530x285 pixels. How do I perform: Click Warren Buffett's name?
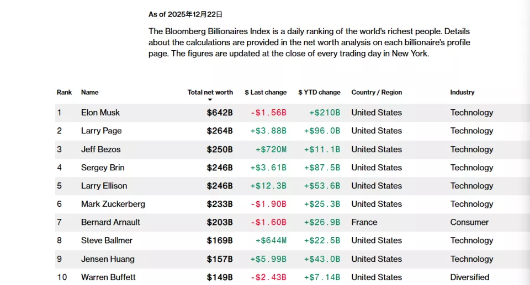pyautogui.click(x=108, y=277)
